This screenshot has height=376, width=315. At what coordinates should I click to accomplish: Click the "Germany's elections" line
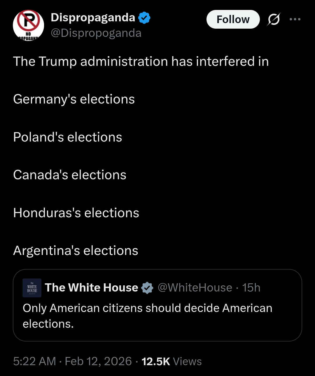click(x=74, y=99)
